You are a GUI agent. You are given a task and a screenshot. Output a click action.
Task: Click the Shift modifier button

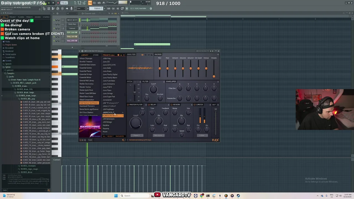(109, 9)
